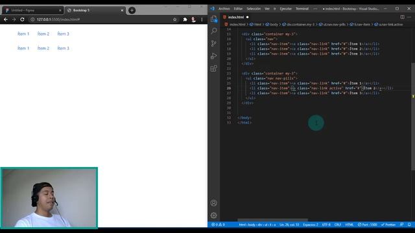The height and width of the screenshot is (233, 415).
Task: Click the feedback icon in status bar
Action: [x=401, y=225]
